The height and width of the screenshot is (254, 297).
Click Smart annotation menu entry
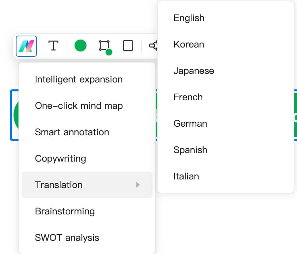click(72, 132)
